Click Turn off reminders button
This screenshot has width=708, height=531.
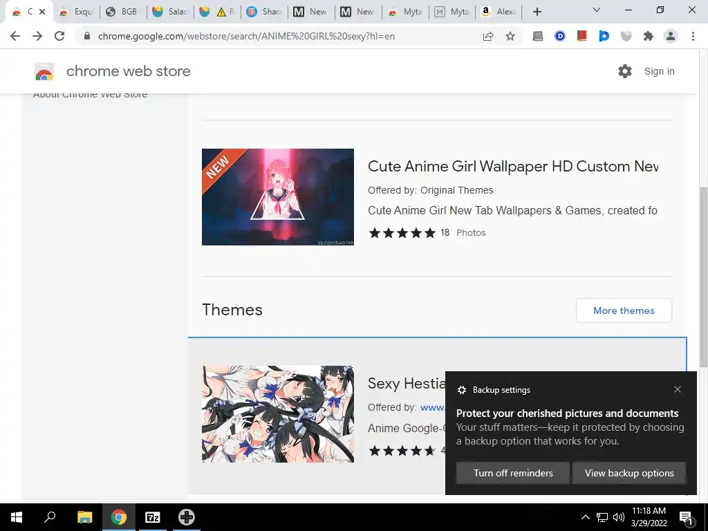tap(513, 473)
